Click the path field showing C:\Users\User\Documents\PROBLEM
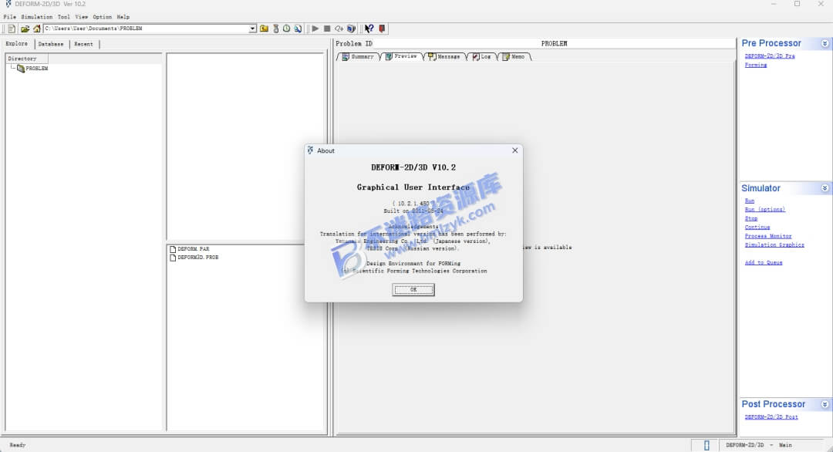This screenshot has width=833, height=452. tap(146, 29)
